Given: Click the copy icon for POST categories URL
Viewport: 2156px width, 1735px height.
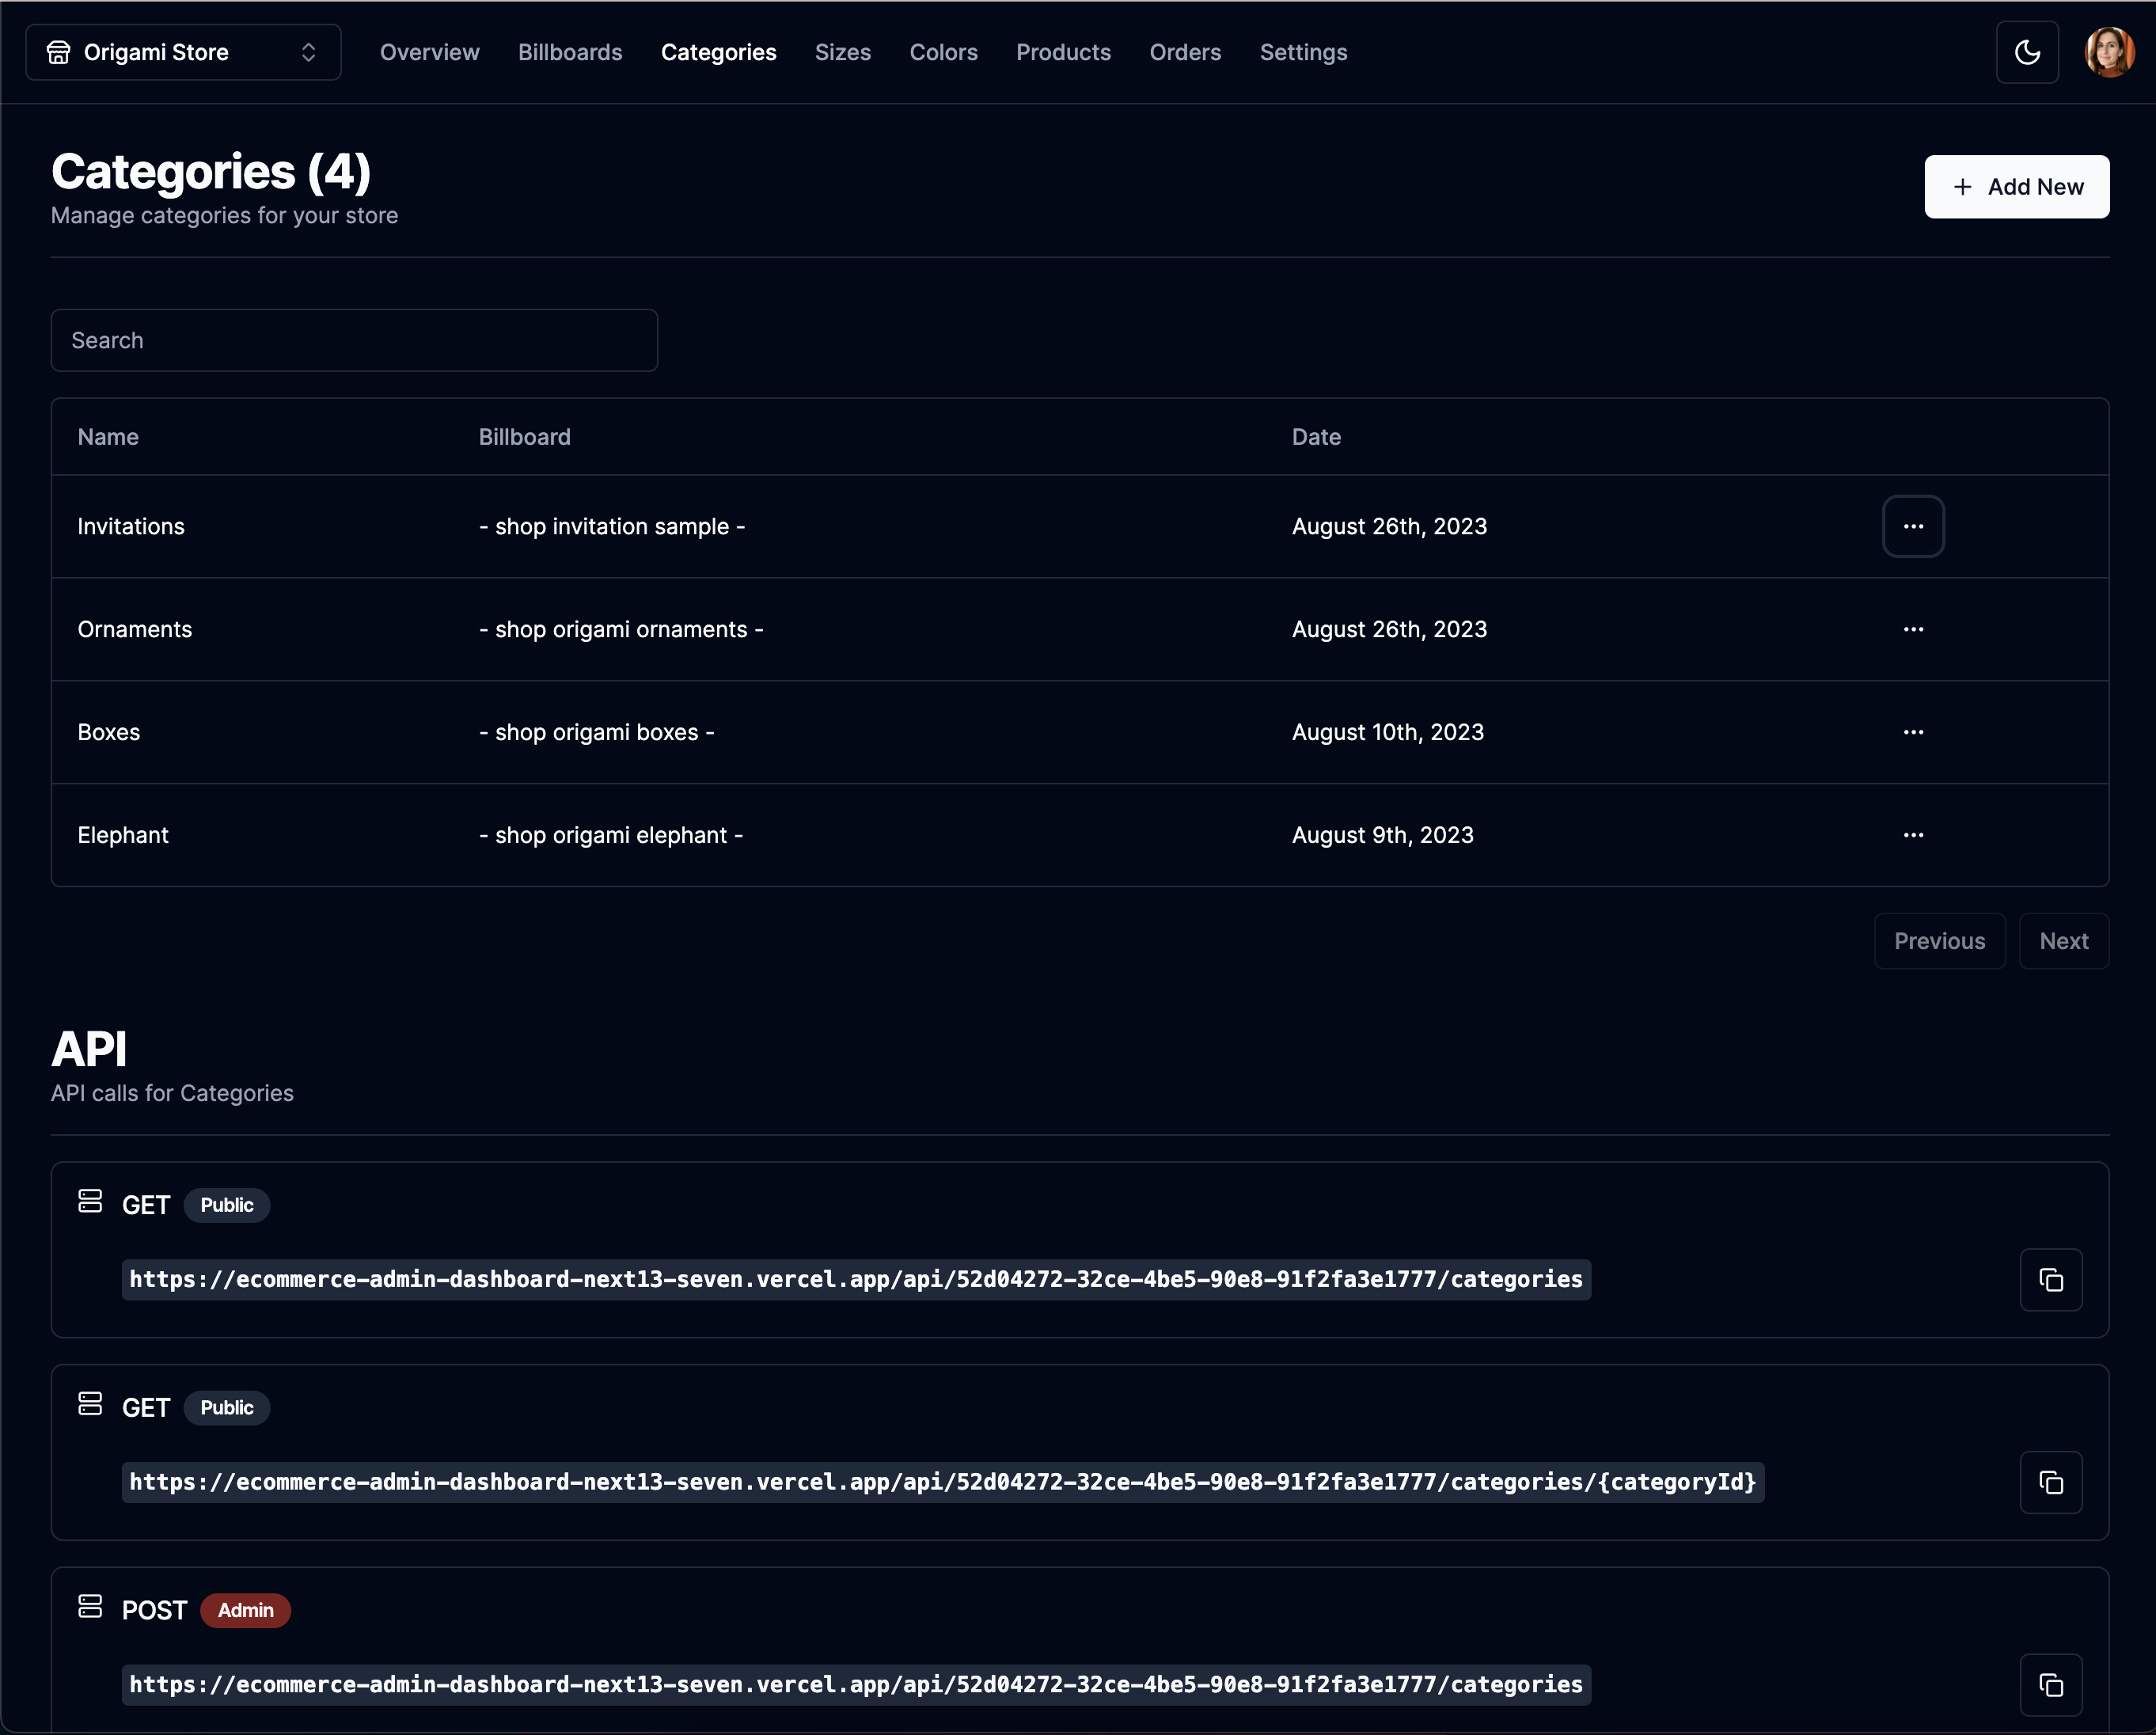Looking at the screenshot, I should (x=2050, y=1684).
